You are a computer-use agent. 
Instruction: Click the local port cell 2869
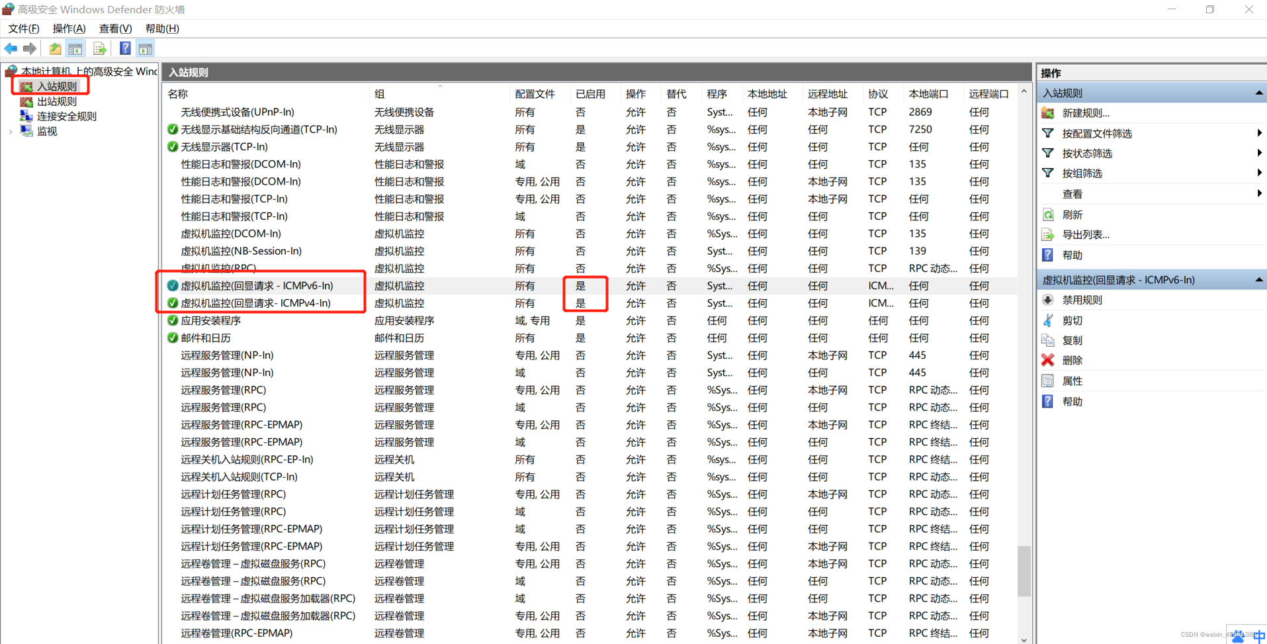(x=920, y=113)
